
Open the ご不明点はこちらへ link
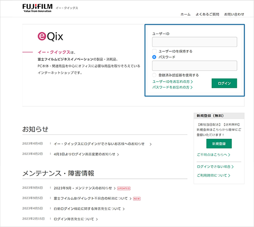(213, 155)
